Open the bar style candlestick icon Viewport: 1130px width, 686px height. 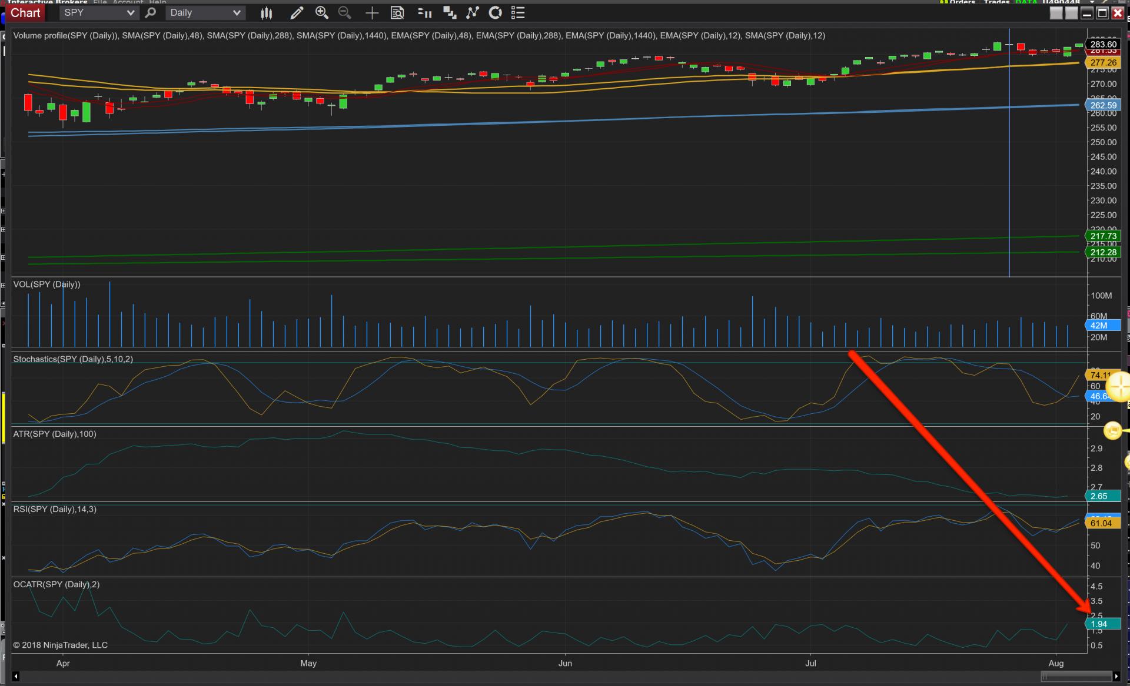click(267, 13)
